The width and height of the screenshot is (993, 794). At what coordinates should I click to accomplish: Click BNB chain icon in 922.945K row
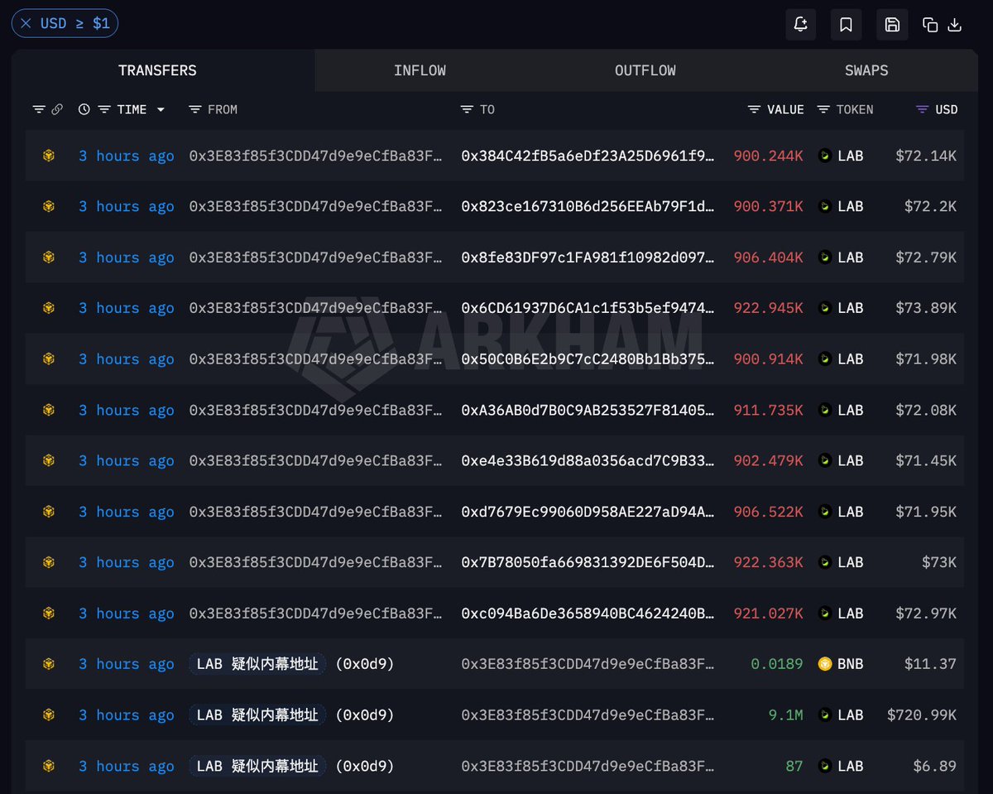(x=49, y=307)
